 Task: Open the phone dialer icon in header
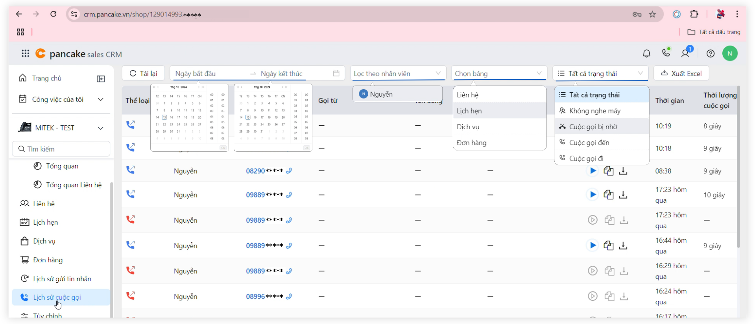point(666,53)
